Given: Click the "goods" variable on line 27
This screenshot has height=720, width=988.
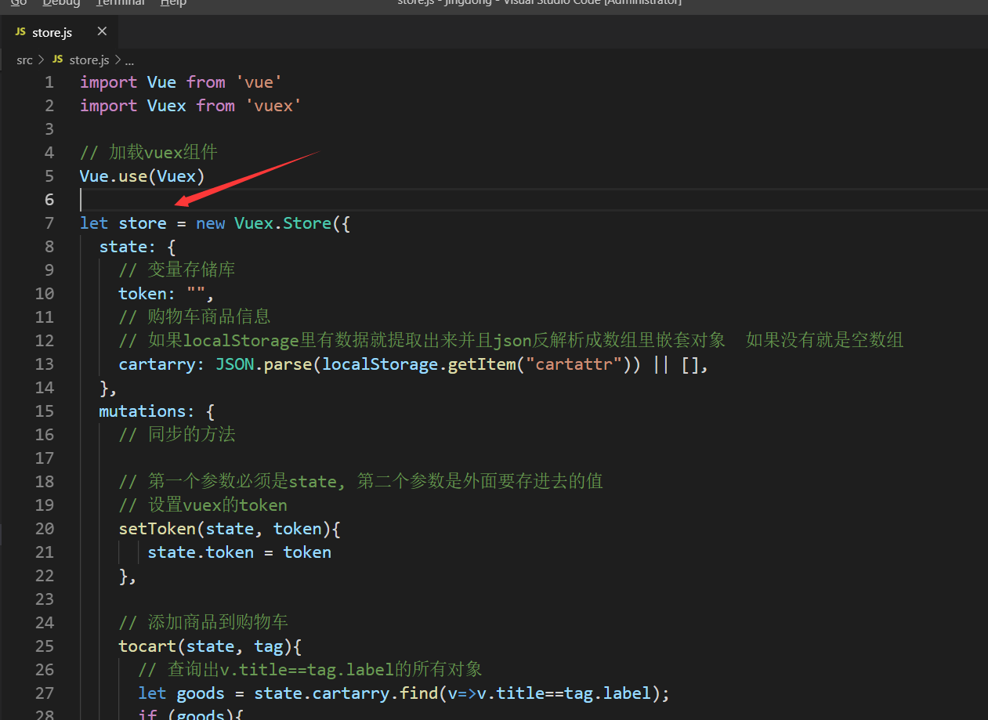Looking at the screenshot, I should coord(201,693).
